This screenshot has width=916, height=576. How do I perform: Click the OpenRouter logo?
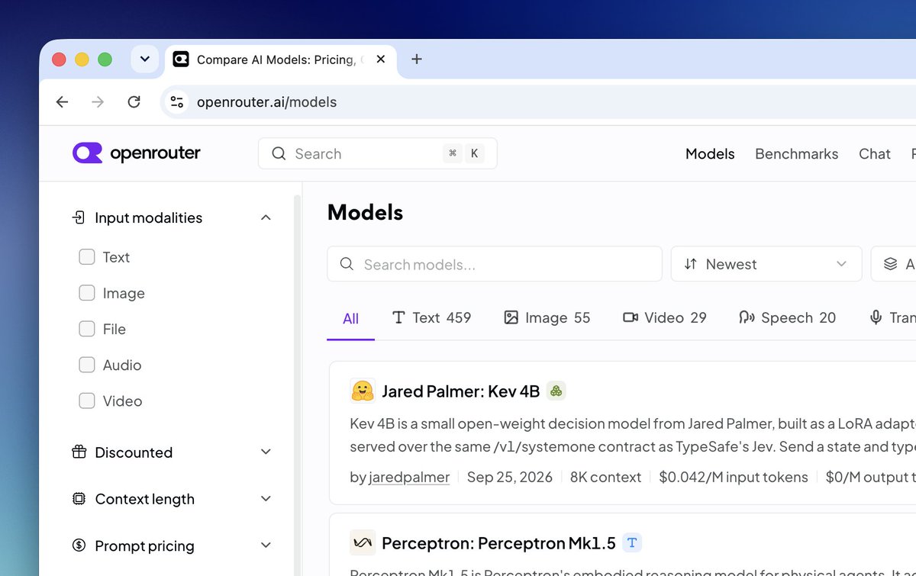(137, 153)
